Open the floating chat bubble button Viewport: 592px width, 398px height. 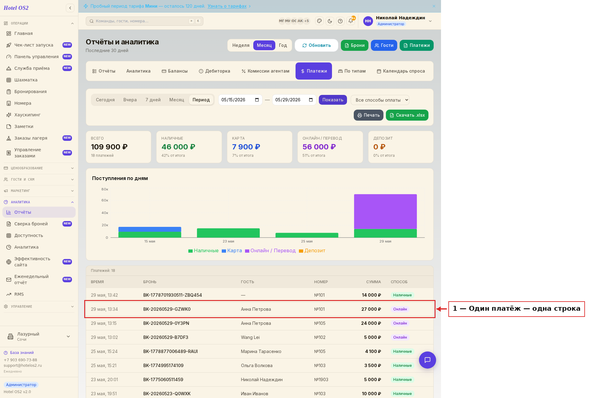click(x=428, y=360)
